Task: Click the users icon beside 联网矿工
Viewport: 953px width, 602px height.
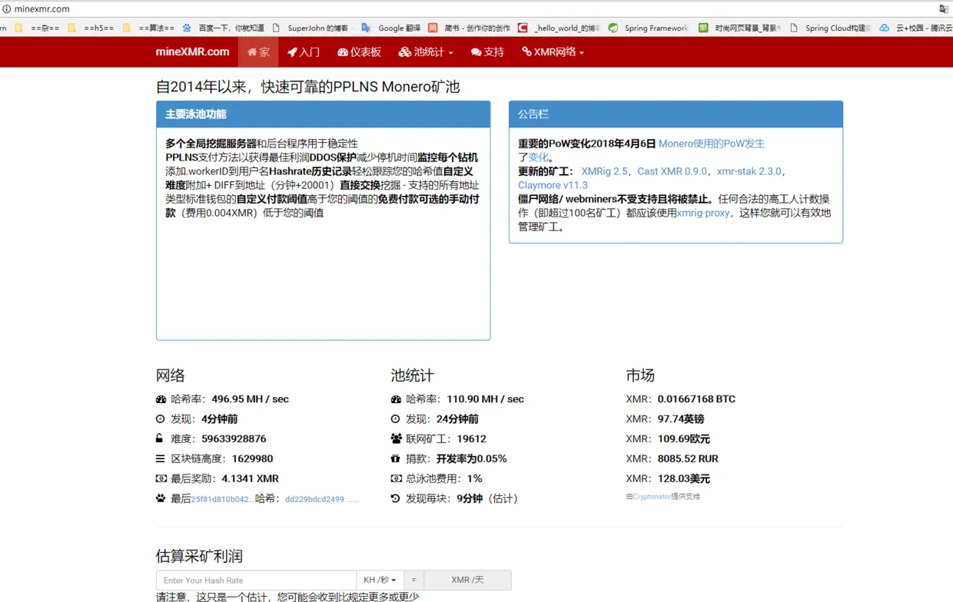Action: (x=396, y=438)
